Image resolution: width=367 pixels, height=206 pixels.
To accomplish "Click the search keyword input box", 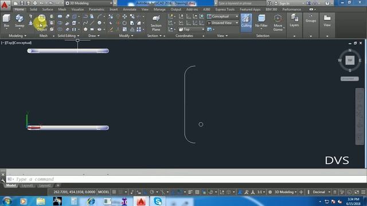I will point(241,3).
